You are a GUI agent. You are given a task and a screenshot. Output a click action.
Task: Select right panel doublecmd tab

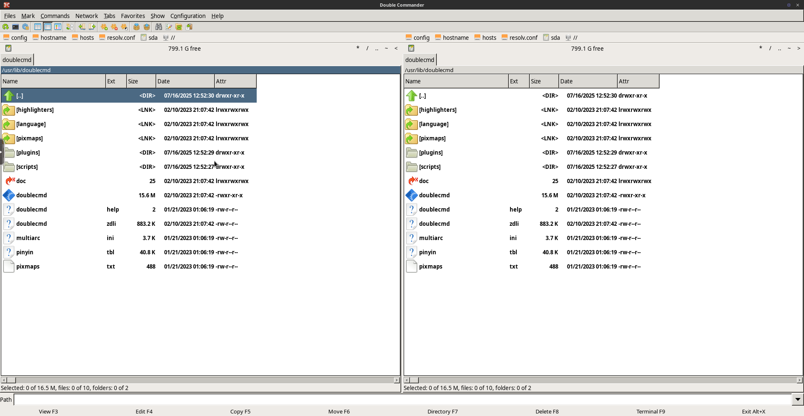(x=420, y=60)
